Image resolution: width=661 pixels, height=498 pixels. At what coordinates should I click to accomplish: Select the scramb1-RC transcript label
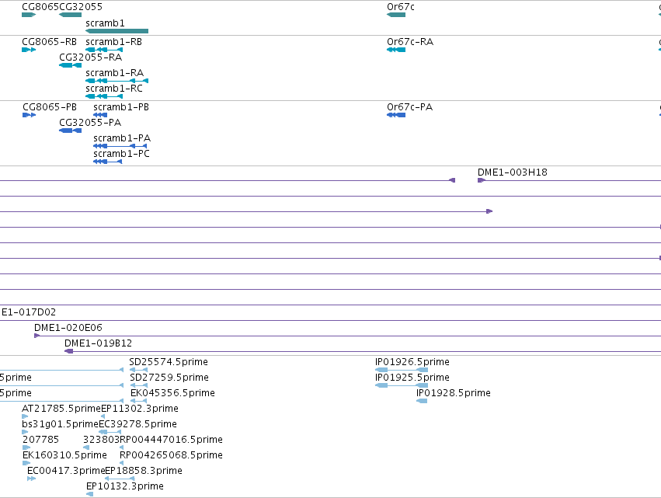click(114, 89)
